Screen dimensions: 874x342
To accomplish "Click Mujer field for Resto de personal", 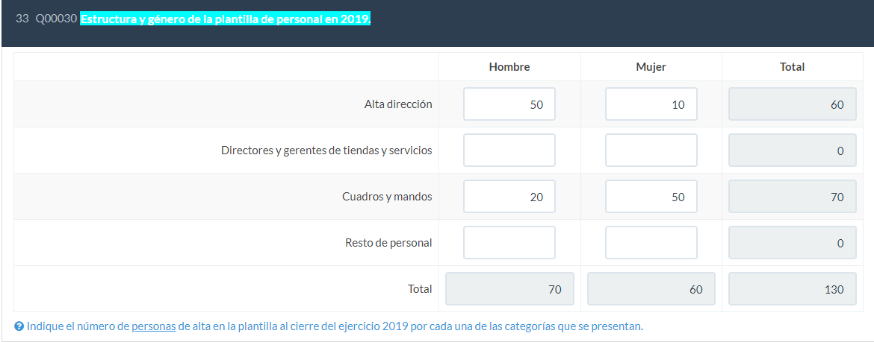I will (651, 243).
